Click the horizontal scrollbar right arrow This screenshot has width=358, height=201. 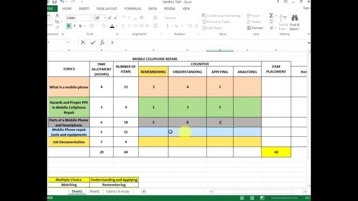[305, 192]
